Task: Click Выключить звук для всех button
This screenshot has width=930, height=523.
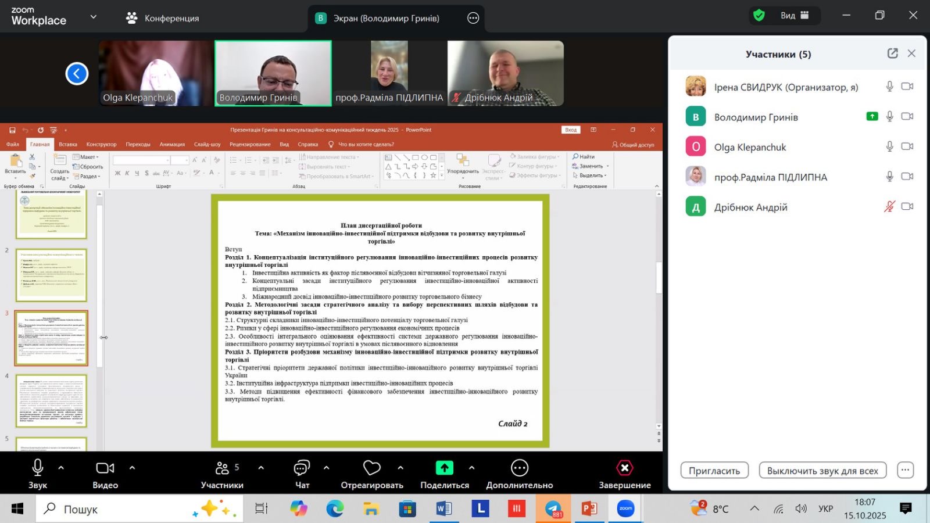Action: [x=822, y=471]
